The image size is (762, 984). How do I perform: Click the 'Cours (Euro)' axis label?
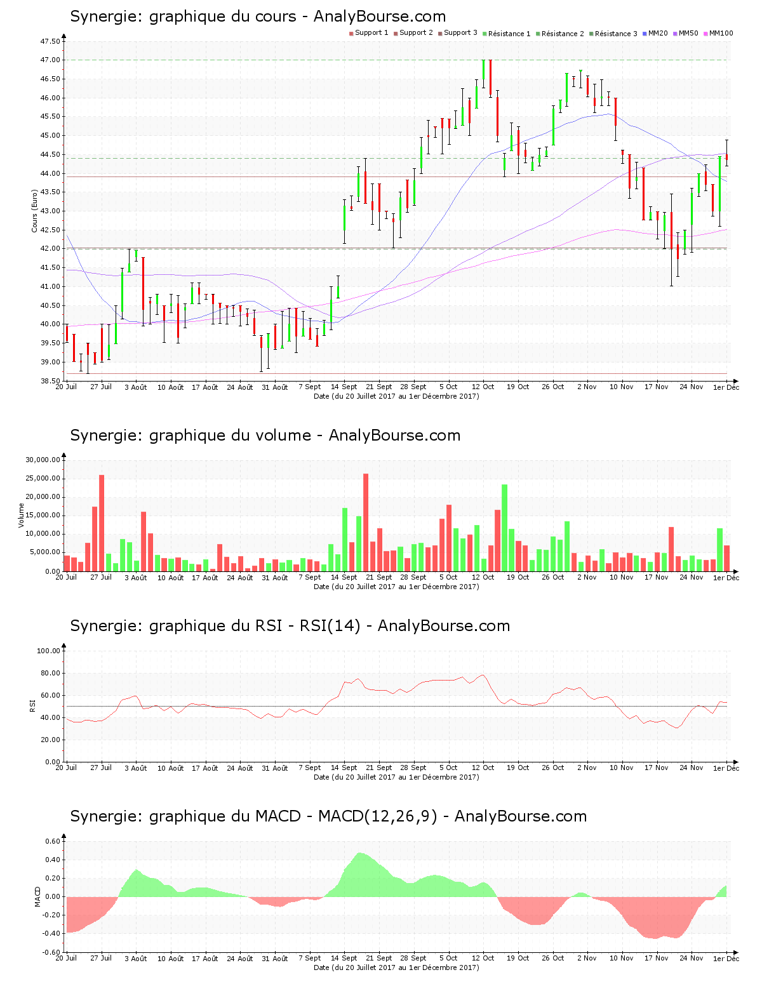[34, 211]
